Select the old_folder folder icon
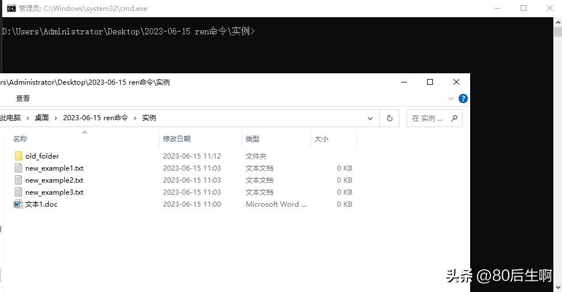 (x=18, y=156)
